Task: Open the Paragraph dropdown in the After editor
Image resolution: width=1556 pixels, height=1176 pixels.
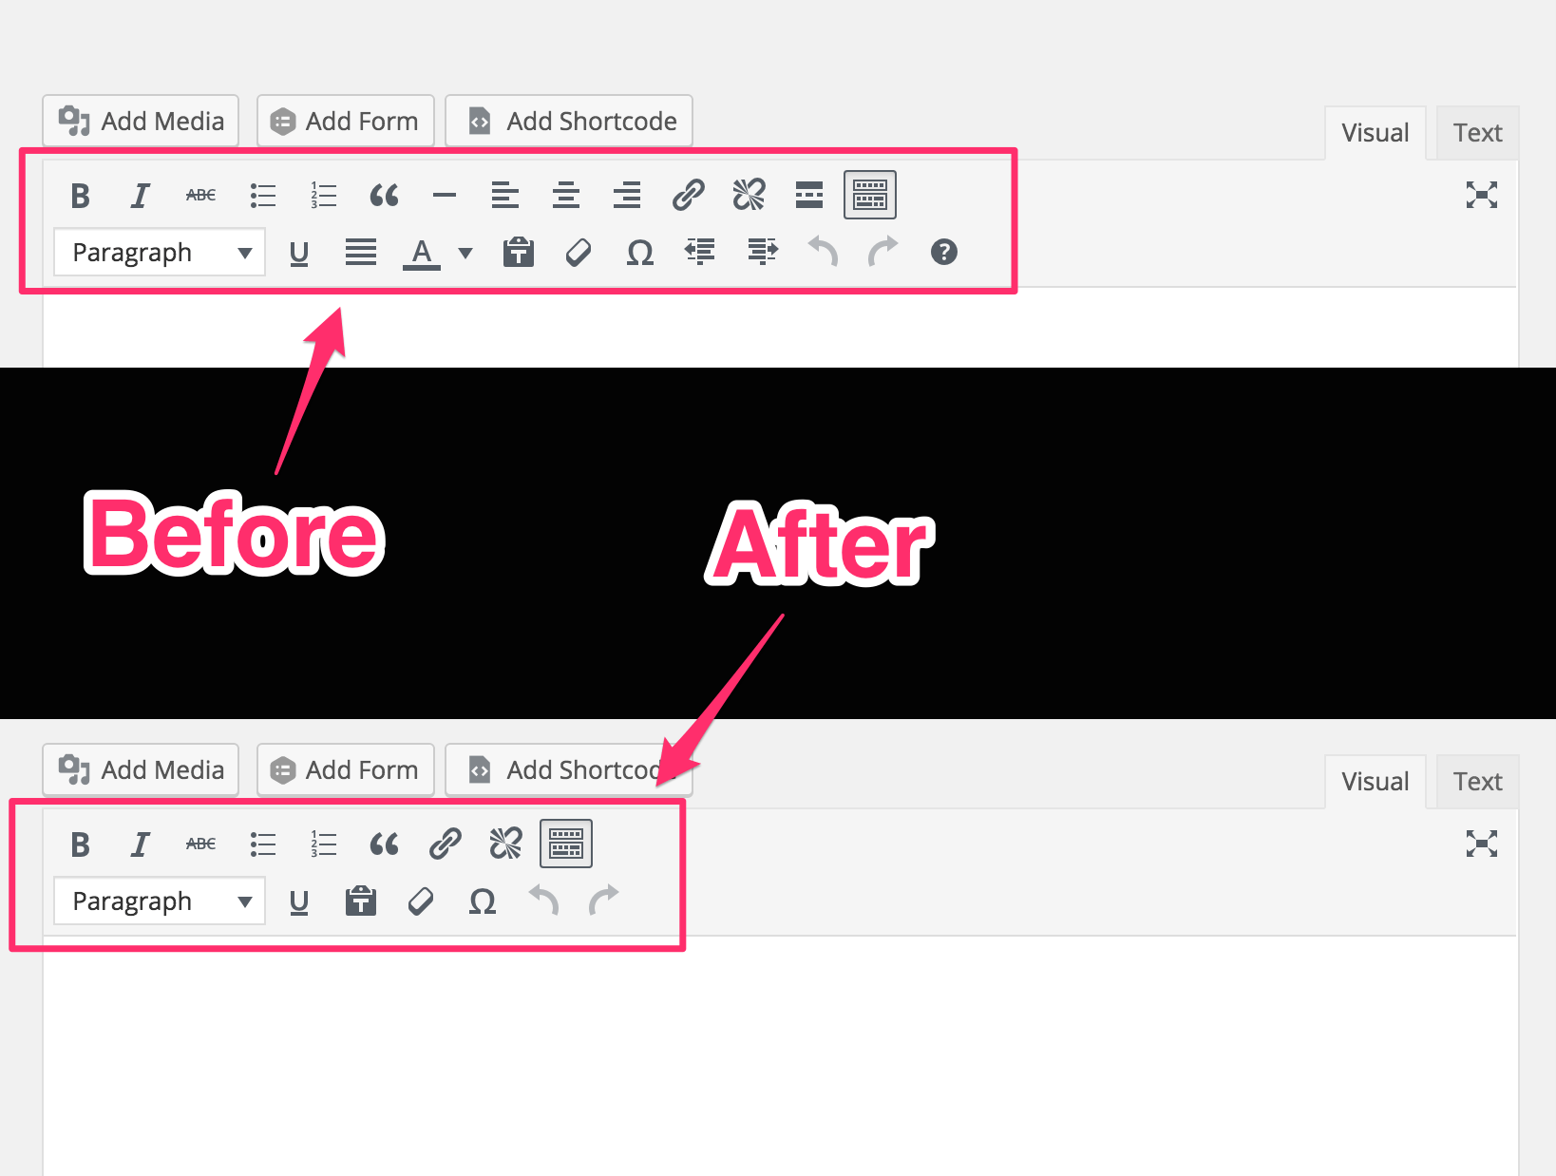Action: 159,901
